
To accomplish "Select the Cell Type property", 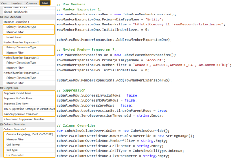I will pos(29,150).
